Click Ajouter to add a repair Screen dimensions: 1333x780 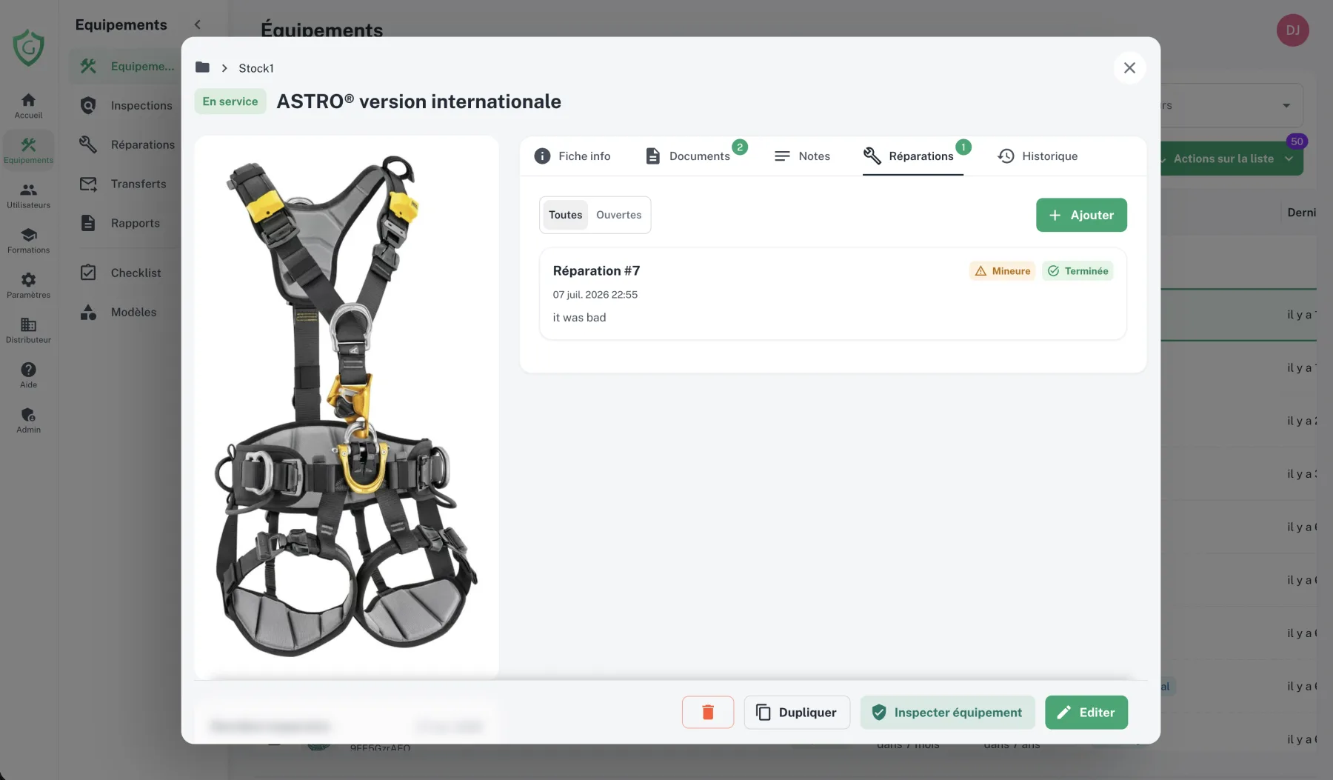pos(1081,215)
